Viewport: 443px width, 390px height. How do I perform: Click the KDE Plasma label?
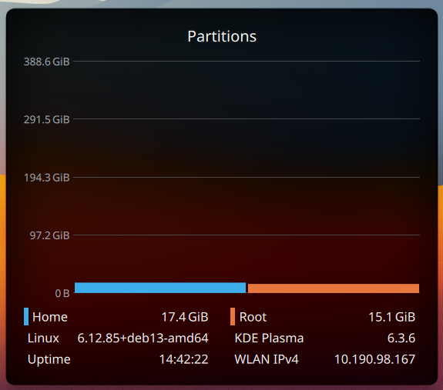(x=269, y=338)
